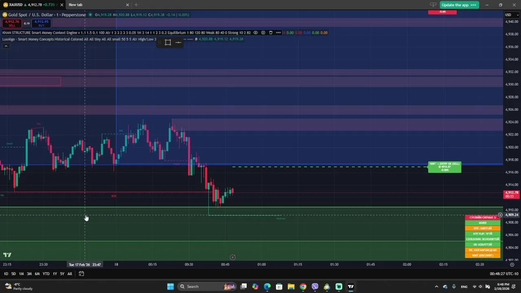Click the LuxAlgo Smart Money Concepts indicator label
The height and width of the screenshot is (293, 521).
coord(79,39)
